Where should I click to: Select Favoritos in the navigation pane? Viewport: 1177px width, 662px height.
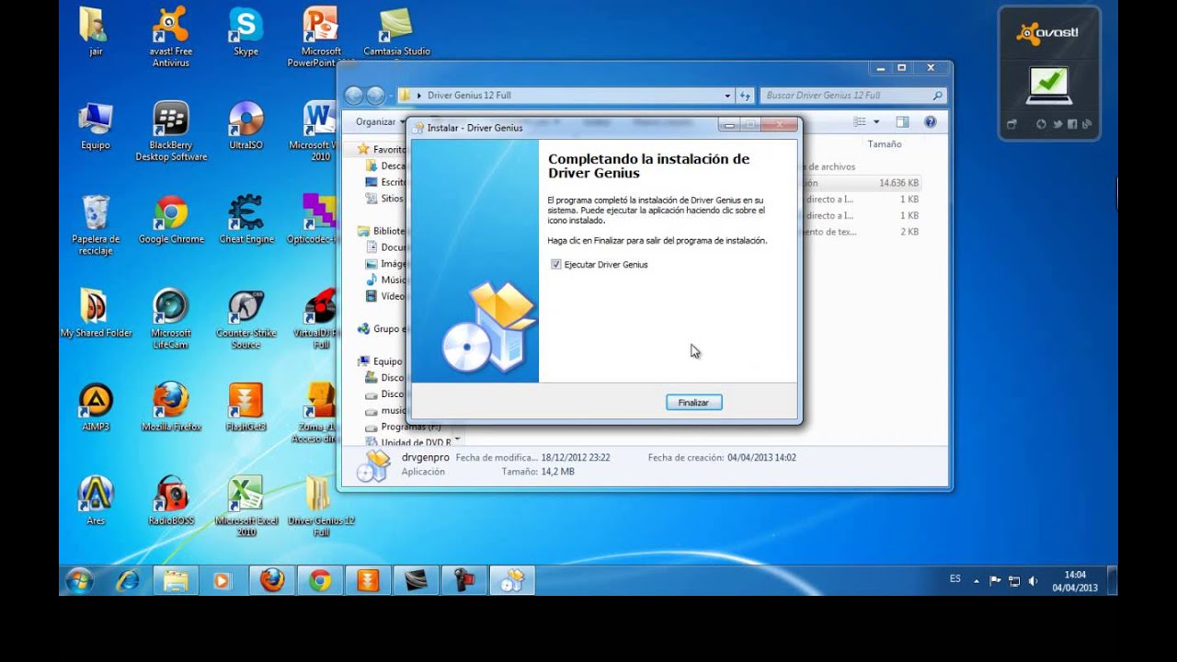tap(382, 149)
